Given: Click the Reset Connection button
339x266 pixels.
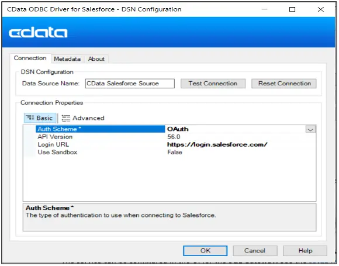Looking at the screenshot, I should click(284, 84).
